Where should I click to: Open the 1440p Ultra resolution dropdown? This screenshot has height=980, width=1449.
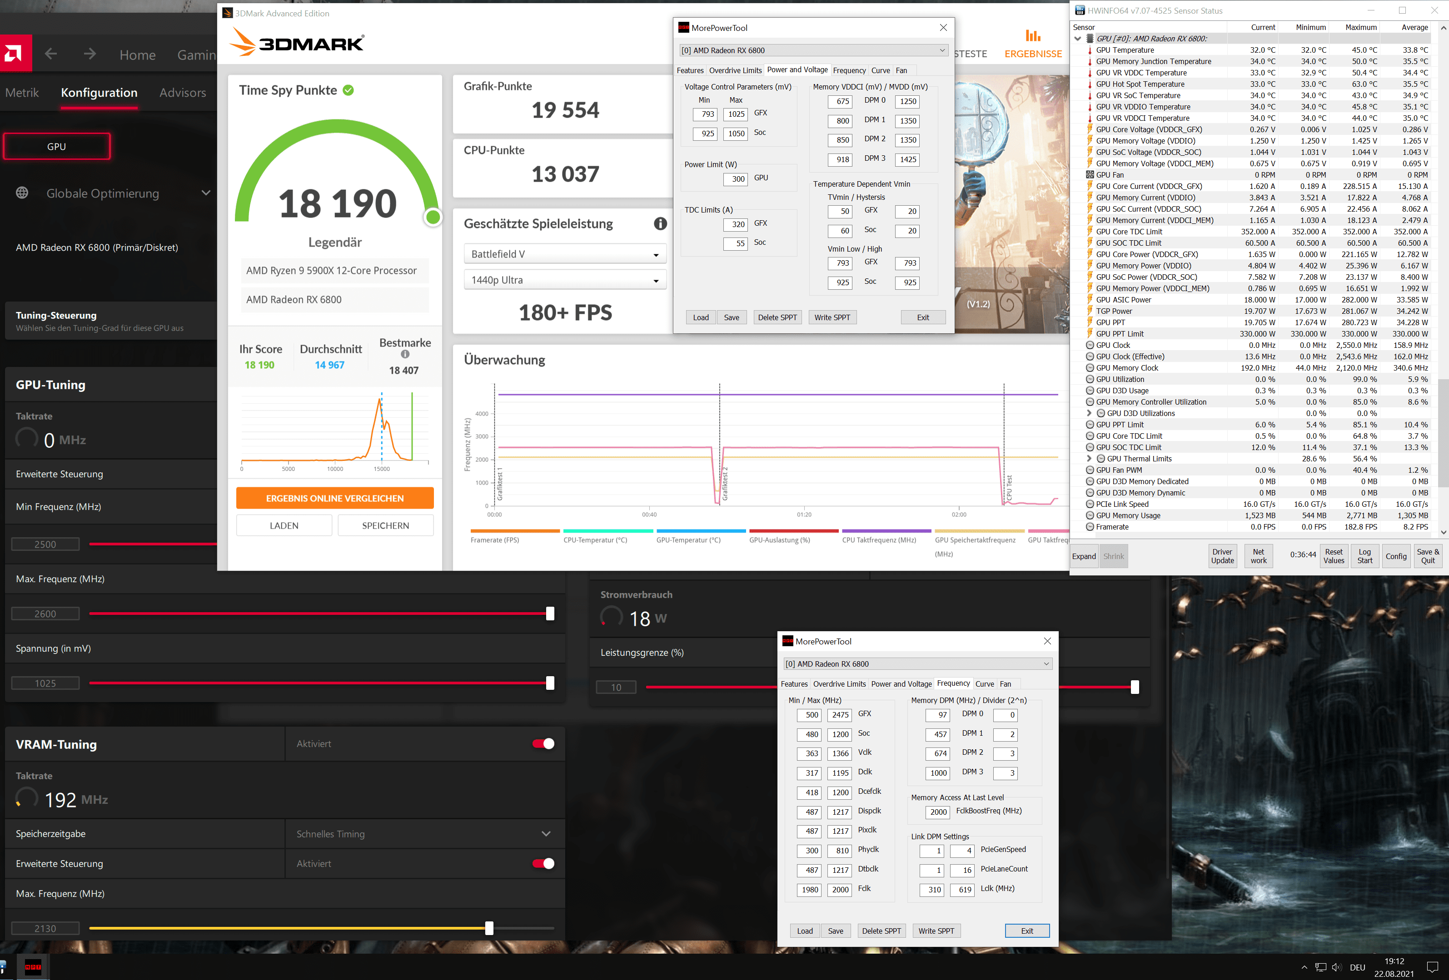coord(565,280)
